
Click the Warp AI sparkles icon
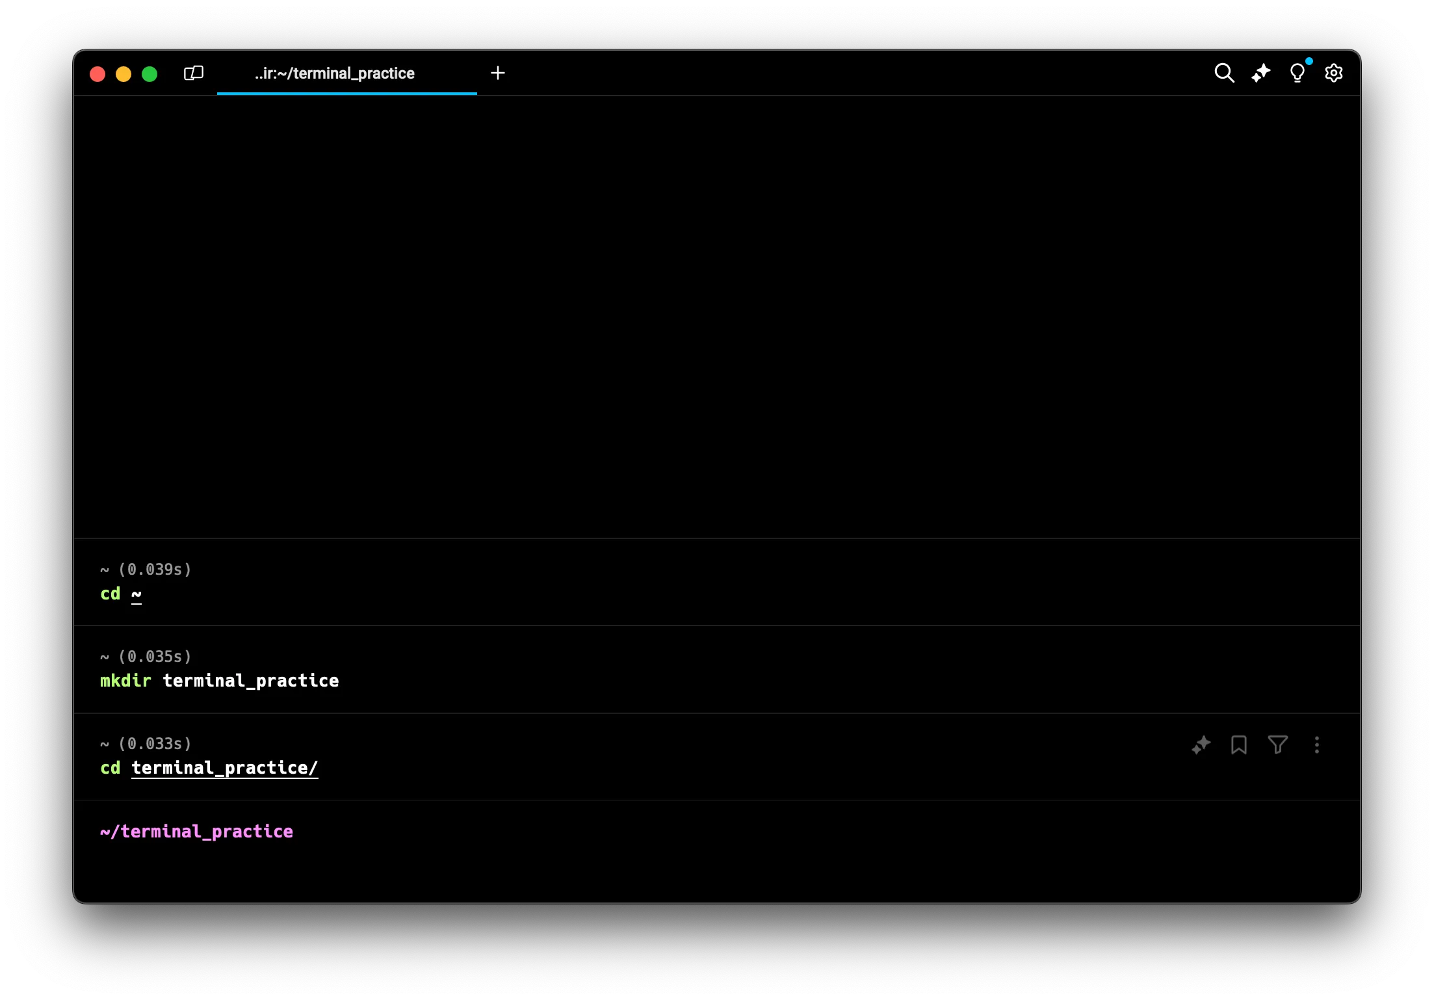coord(1260,73)
